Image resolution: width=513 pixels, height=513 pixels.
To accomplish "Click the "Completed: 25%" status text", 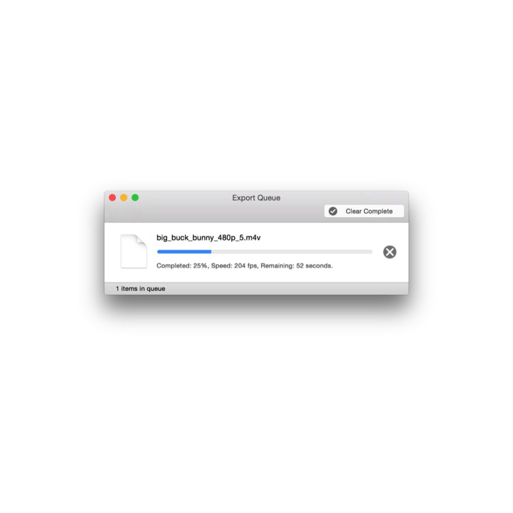I will coord(182,266).
